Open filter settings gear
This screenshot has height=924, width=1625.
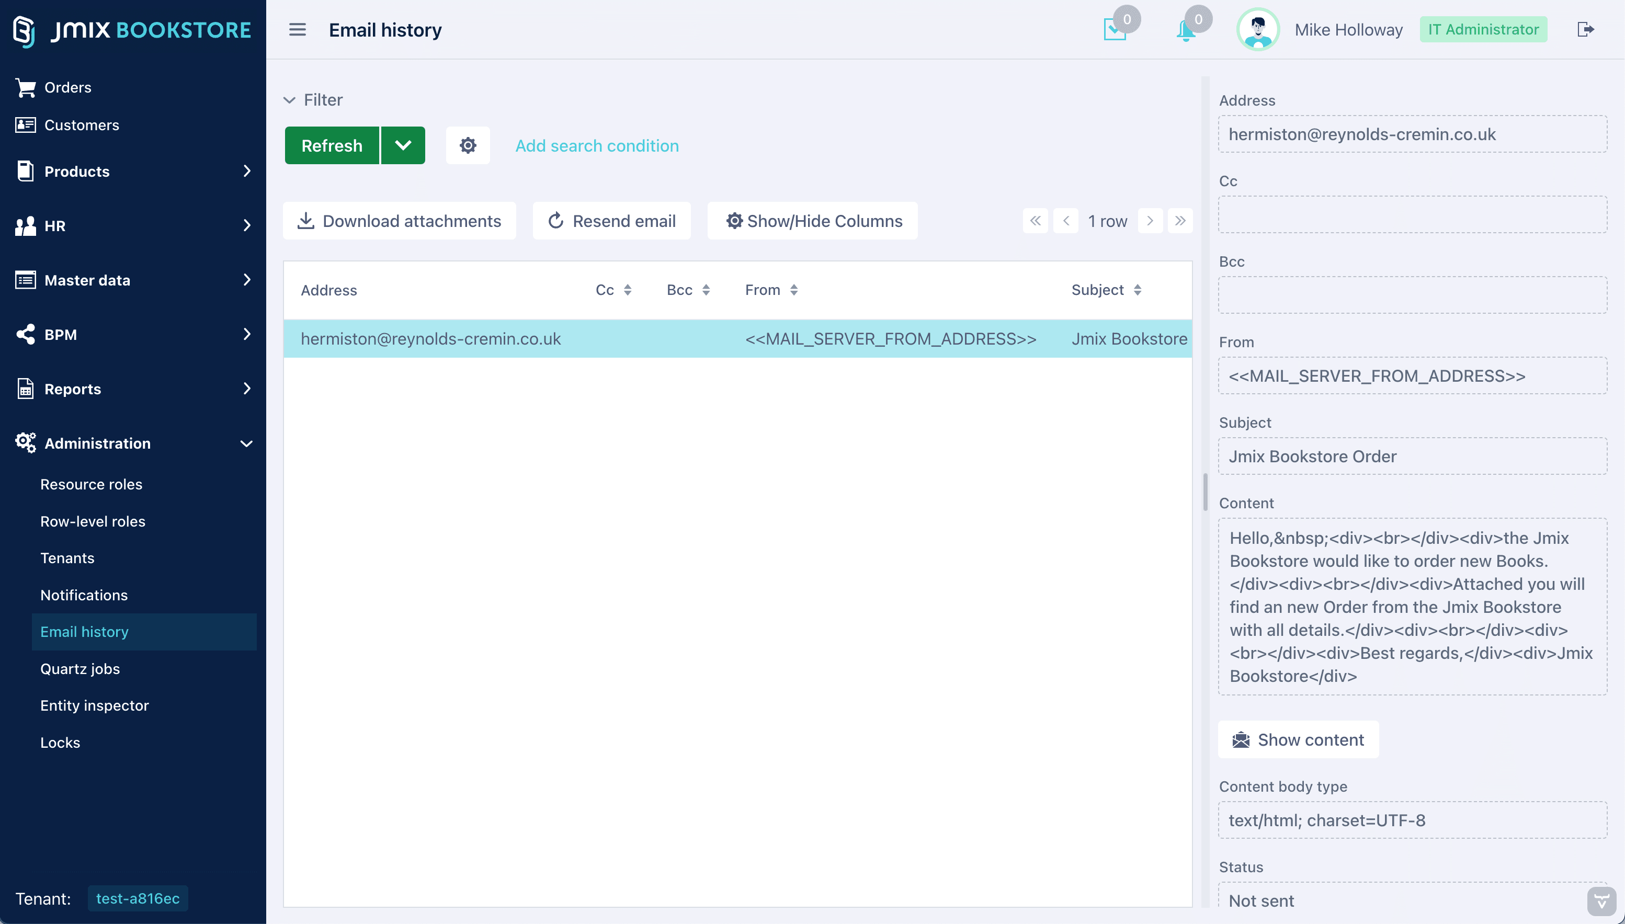click(x=468, y=145)
